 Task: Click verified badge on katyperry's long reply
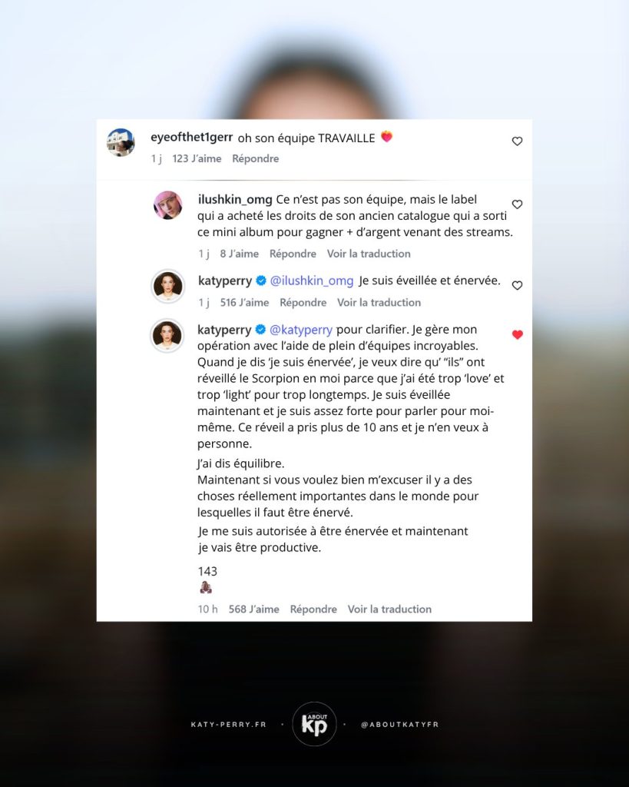coord(260,330)
